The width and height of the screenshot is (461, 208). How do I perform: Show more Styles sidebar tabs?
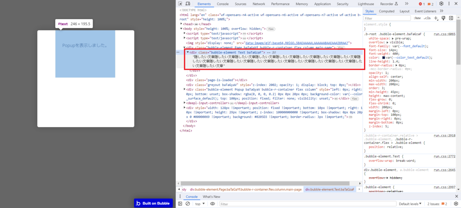coord(441,11)
